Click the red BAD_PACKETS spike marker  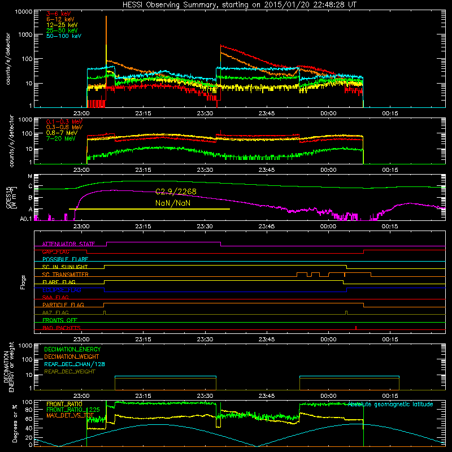(356, 328)
